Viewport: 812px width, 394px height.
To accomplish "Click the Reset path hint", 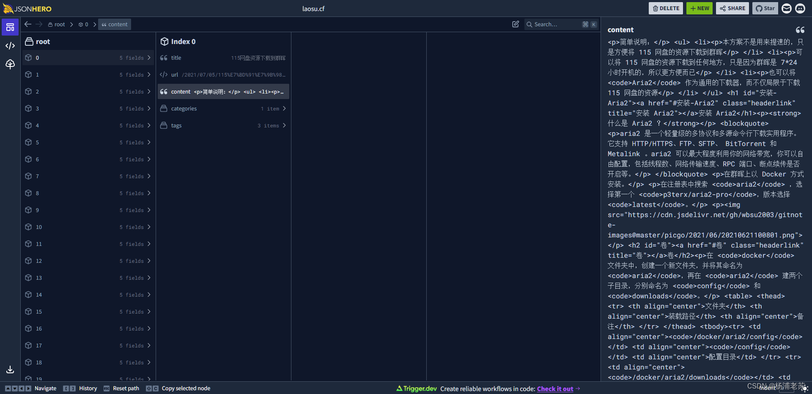I will tap(121, 388).
